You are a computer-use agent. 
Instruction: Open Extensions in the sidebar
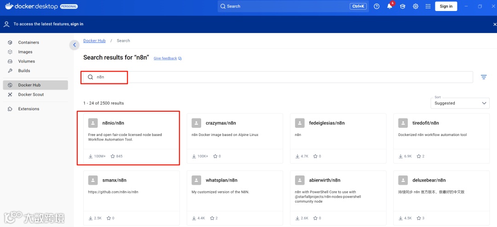point(35,109)
